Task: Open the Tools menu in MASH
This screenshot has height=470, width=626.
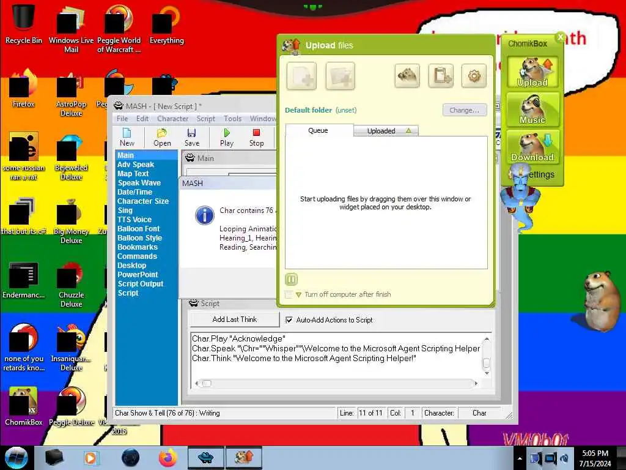Action: pos(232,119)
